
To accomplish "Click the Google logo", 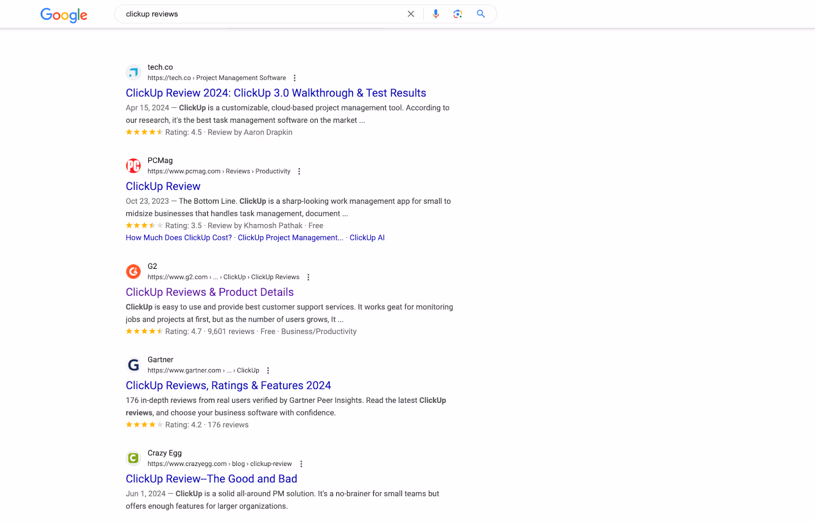I will pyautogui.click(x=64, y=15).
